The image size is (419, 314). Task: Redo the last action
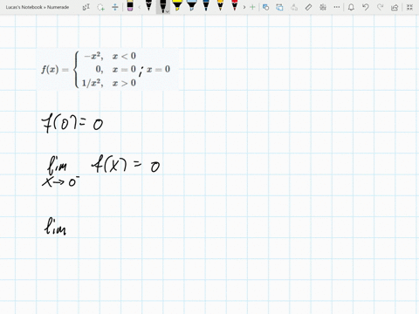coord(380,7)
